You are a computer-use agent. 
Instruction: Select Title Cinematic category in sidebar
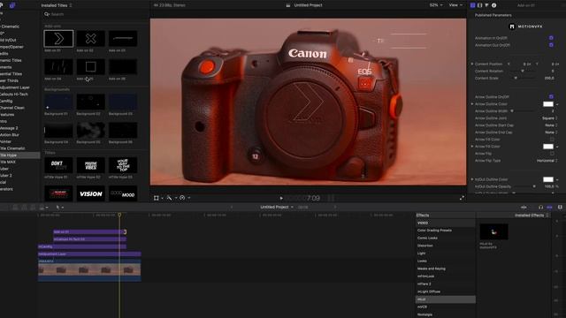point(19,148)
